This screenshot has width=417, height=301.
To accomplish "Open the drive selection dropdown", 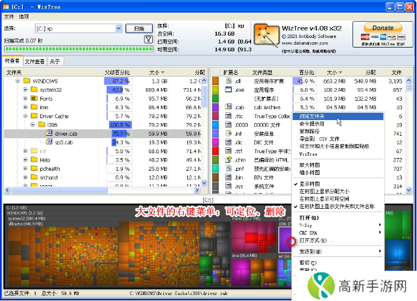I will coord(118,28).
